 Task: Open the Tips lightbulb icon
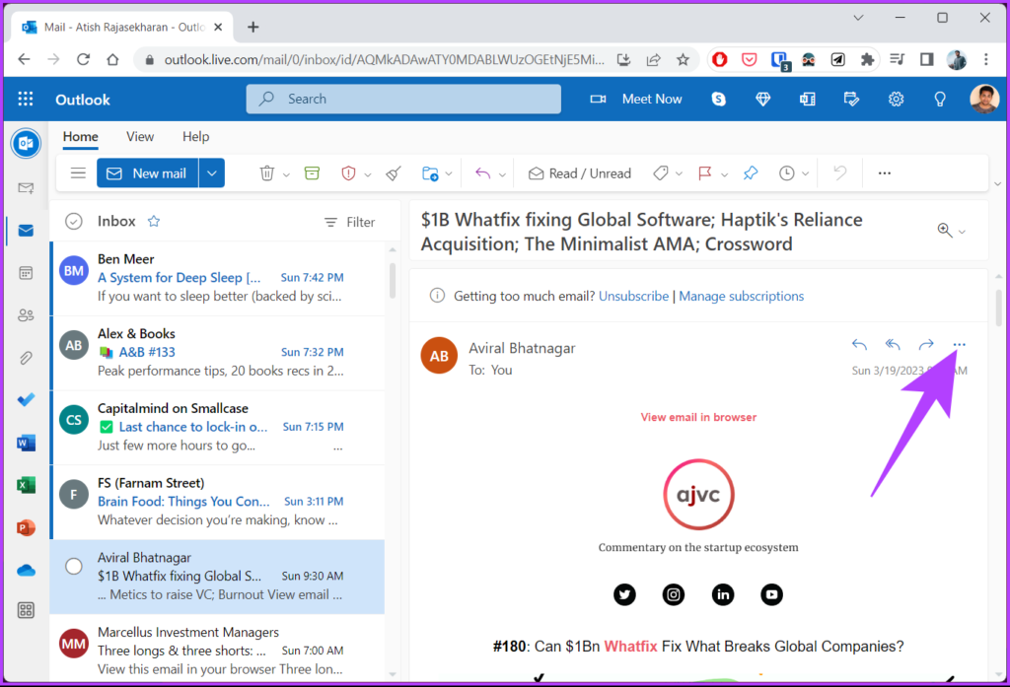(x=940, y=100)
